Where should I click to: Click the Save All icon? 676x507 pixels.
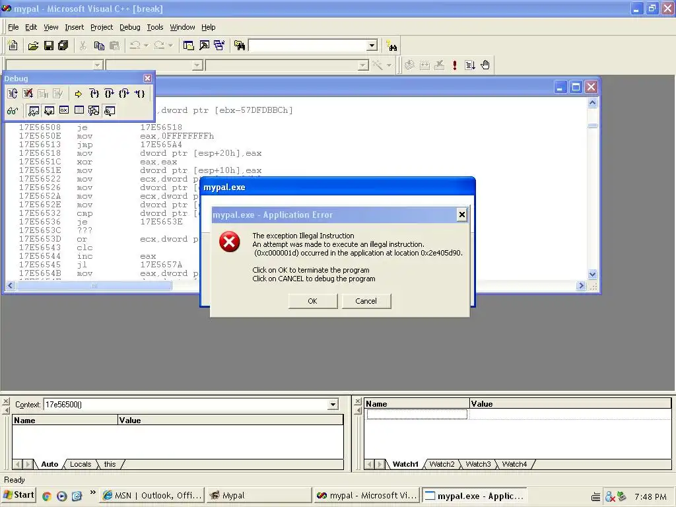(x=63, y=46)
